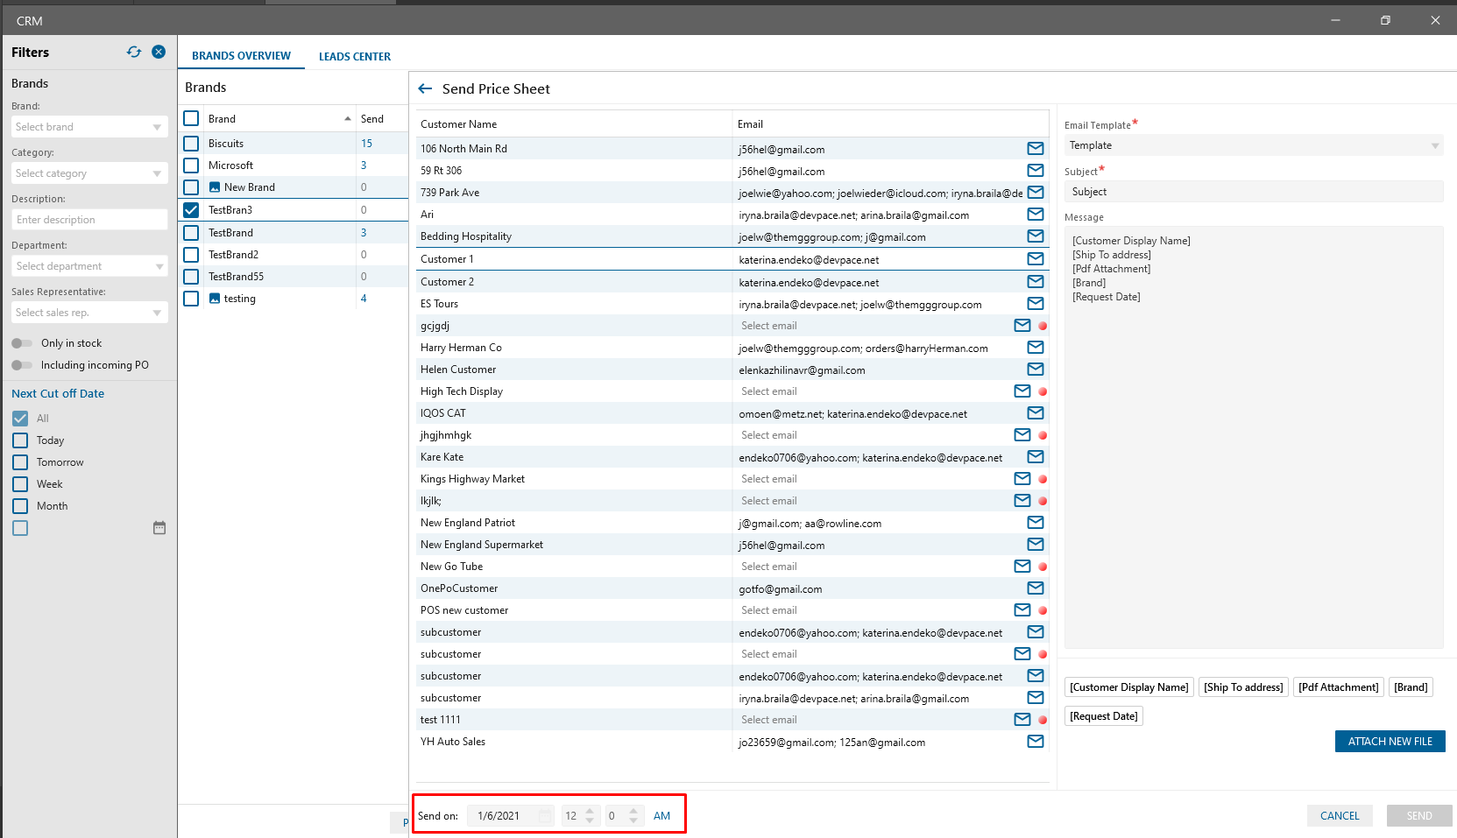Screen dimensions: 1457x838
Task: Open calendar icon in Next Cut off Date
Action: point(159,528)
